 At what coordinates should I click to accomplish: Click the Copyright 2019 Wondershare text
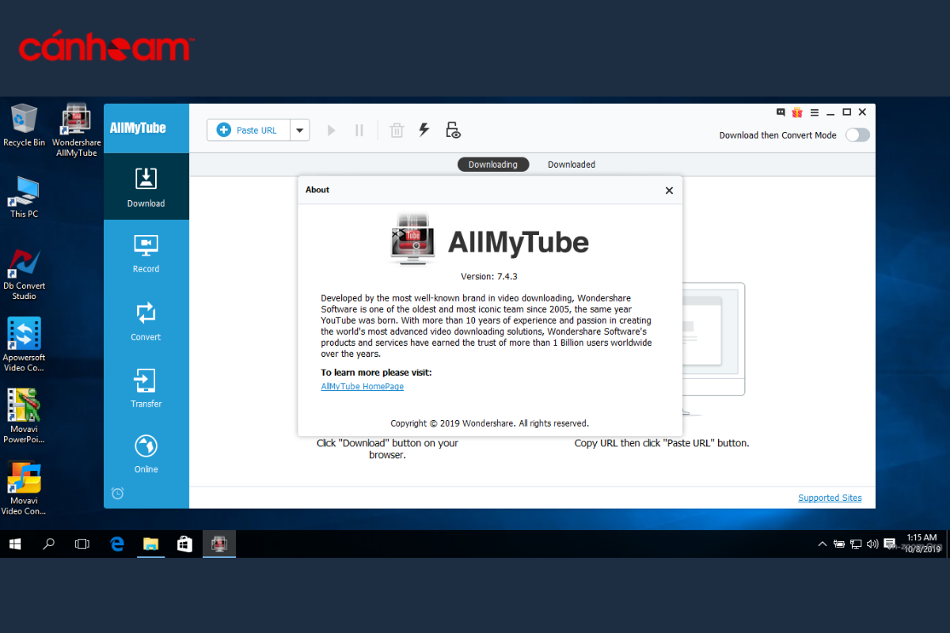pyautogui.click(x=489, y=423)
